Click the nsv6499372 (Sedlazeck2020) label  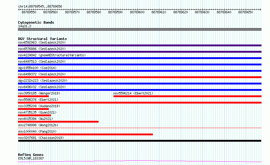click(x=42, y=74)
